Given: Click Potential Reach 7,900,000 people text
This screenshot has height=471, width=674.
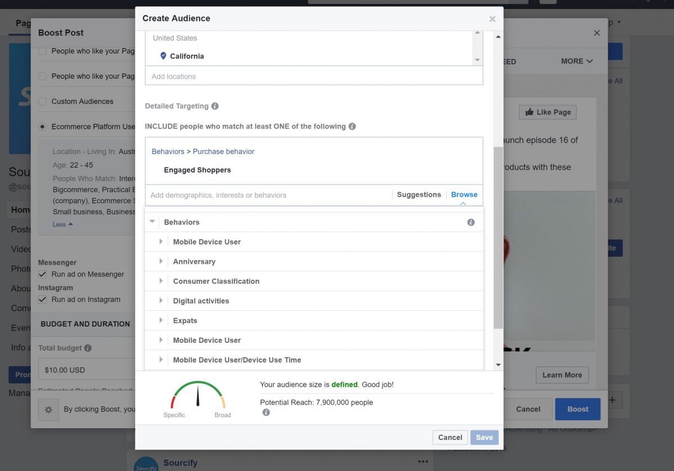Looking at the screenshot, I should click(x=316, y=402).
